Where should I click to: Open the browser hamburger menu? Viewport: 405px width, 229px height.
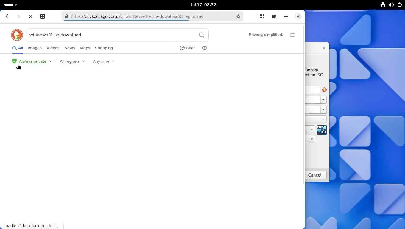coord(286,16)
